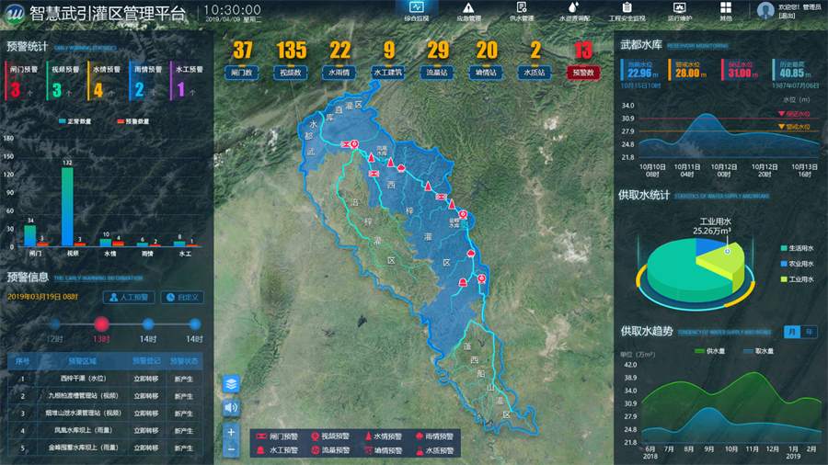Switch water trend chart to 月 view

pos(792,332)
